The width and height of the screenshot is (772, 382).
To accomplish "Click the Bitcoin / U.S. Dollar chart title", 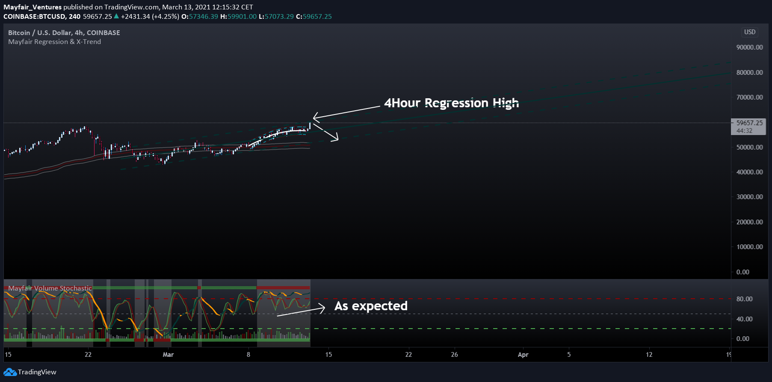I will [64, 32].
